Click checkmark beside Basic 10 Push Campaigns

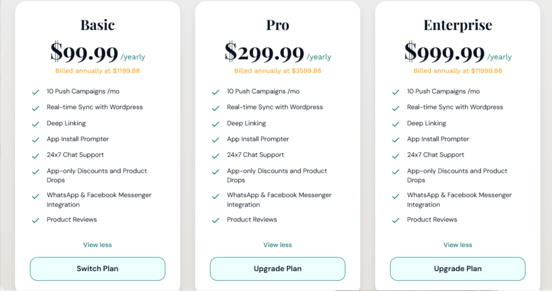[35, 92]
